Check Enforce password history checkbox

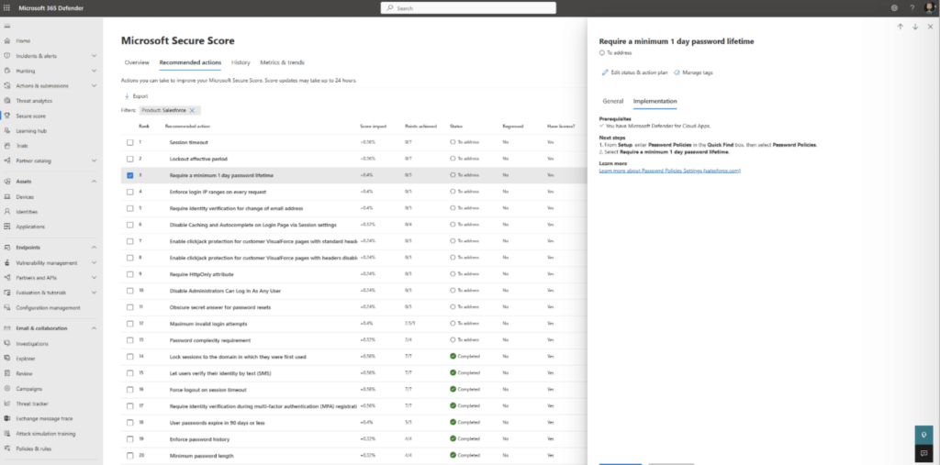pyautogui.click(x=130, y=439)
